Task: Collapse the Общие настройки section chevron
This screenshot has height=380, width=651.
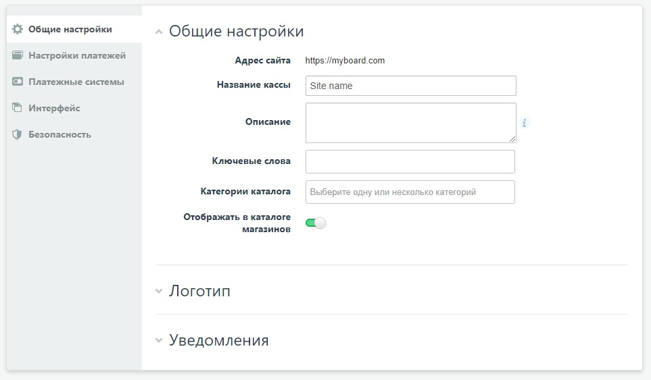Action: pyautogui.click(x=159, y=32)
